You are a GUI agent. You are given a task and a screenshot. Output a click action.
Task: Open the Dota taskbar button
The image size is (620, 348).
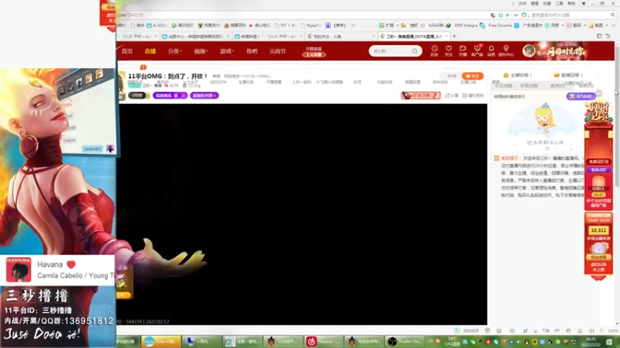click(160, 341)
